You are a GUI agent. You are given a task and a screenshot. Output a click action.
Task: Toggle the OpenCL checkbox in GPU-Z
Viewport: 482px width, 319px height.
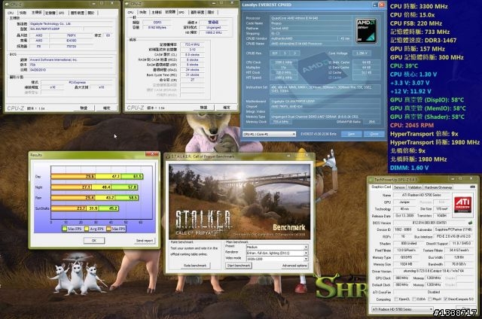coord(397,299)
